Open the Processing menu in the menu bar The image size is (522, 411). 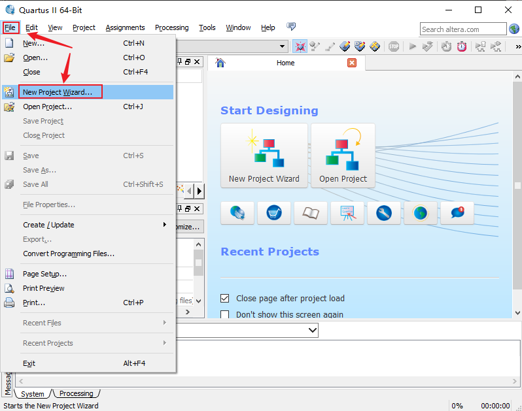(172, 27)
